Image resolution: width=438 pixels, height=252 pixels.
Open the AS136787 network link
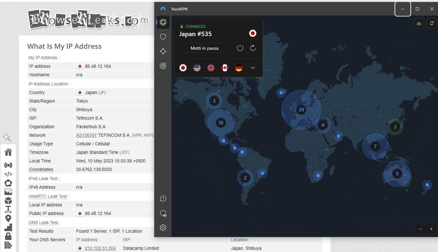(86, 135)
